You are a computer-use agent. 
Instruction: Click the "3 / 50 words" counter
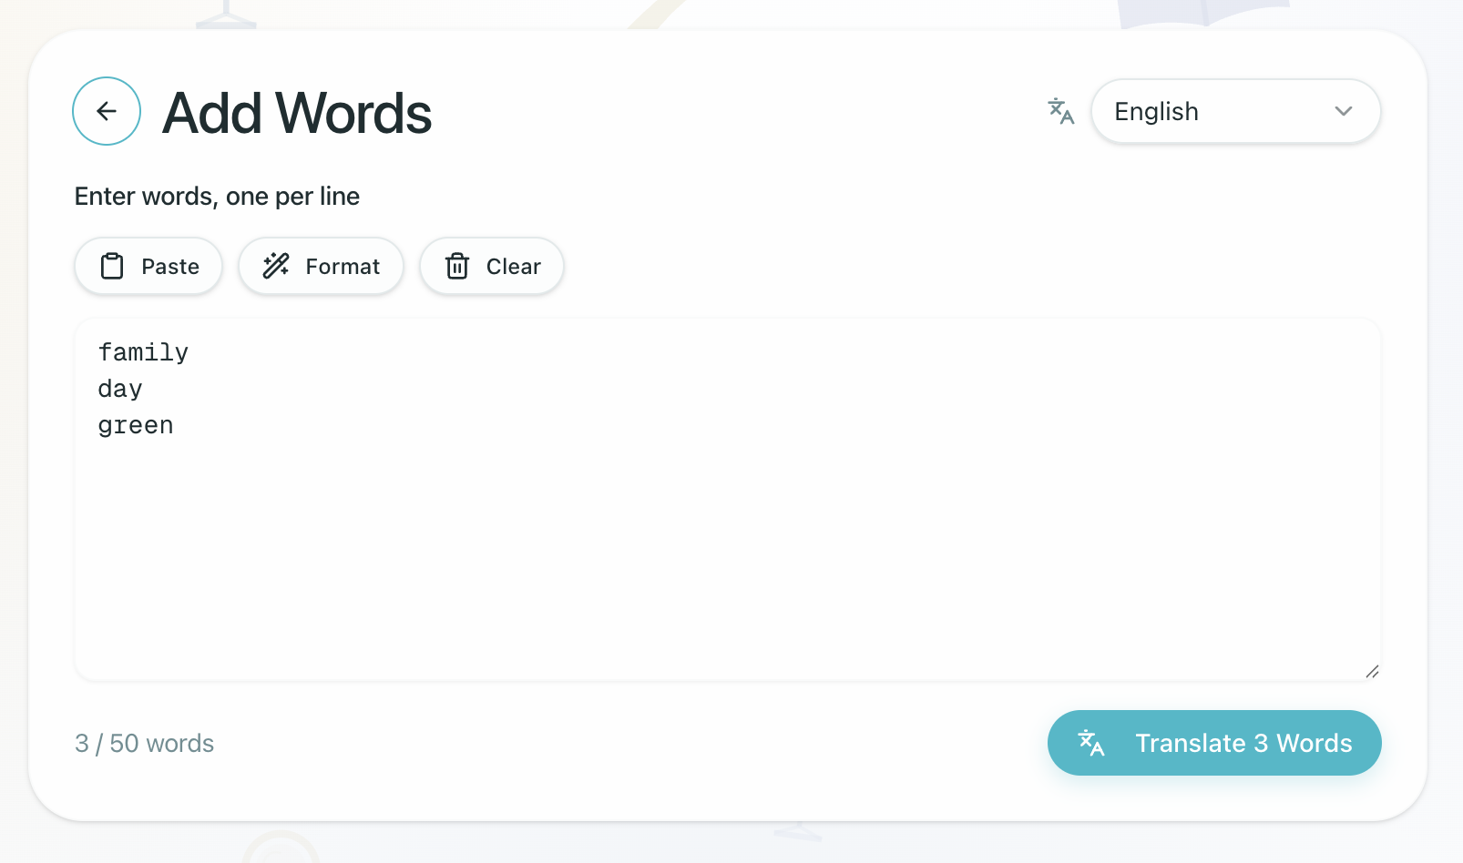(144, 743)
